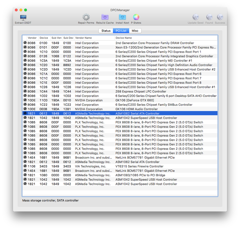The width and height of the screenshot is (240, 230).
Task: Click sub device '1281' cell
Action: (x=67, y=109)
